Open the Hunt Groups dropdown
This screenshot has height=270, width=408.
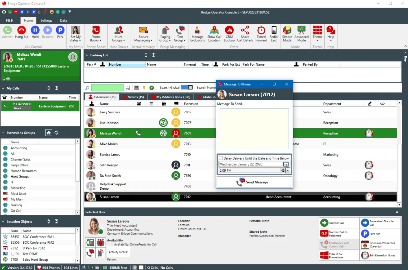point(119,34)
